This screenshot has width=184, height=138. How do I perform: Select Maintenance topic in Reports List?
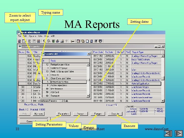65,89
